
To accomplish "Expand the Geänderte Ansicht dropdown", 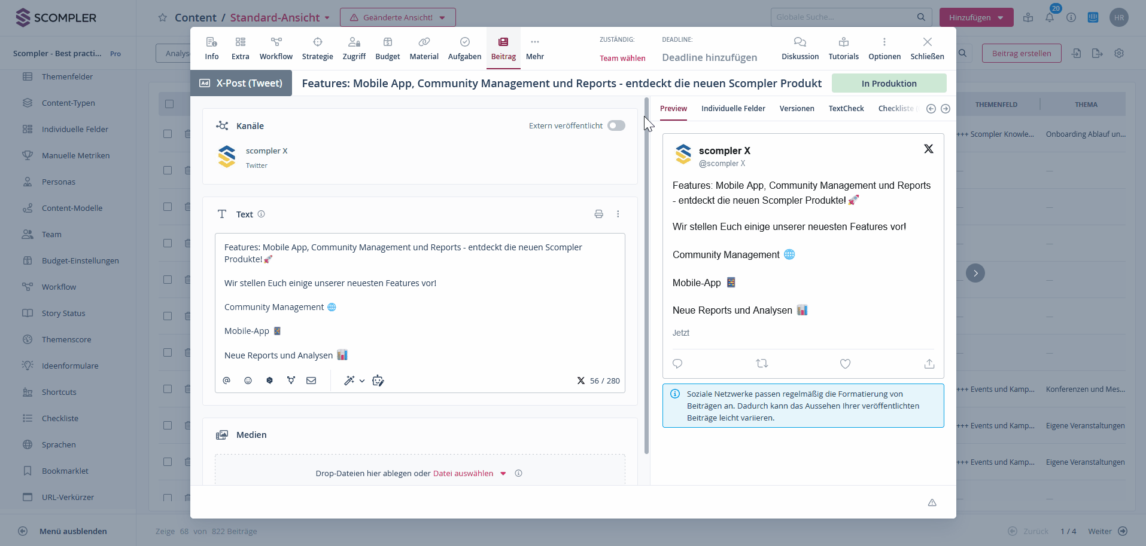I will (398, 17).
